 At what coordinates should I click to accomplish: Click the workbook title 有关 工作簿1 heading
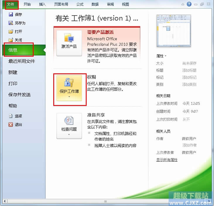pyautogui.click(x=97, y=18)
